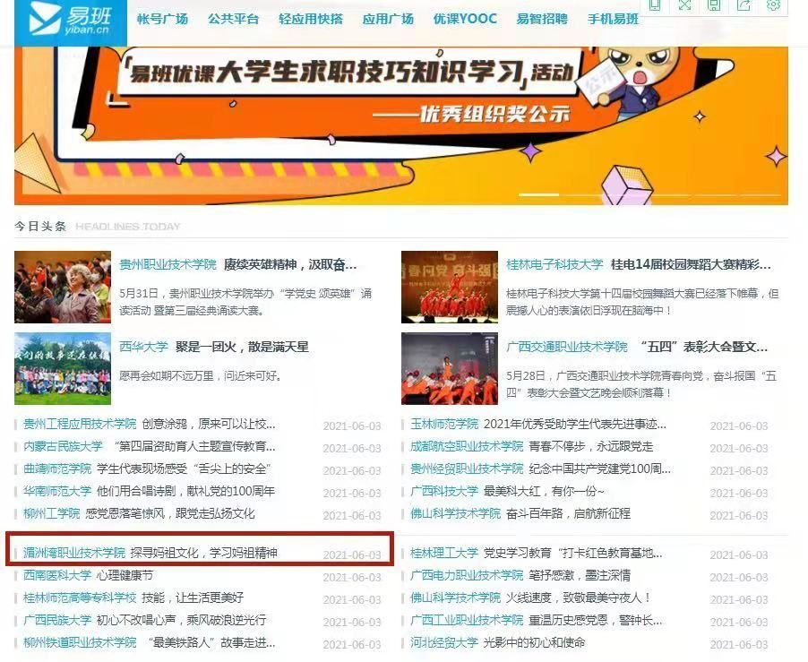Viewport: 808px width, 662px height.
Task: Open article 学生代表现场感受“舌尖上的安全”
Action: point(184,469)
